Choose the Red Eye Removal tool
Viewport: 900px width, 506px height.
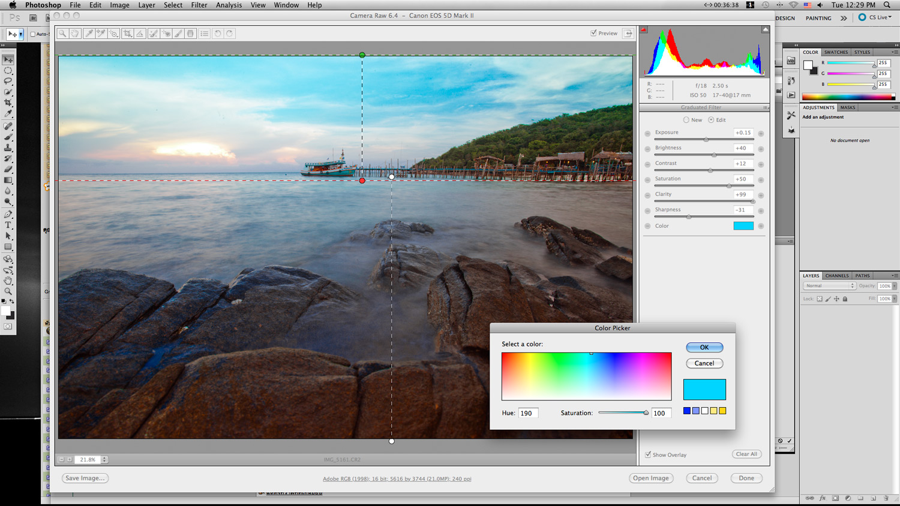pos(166,34)
